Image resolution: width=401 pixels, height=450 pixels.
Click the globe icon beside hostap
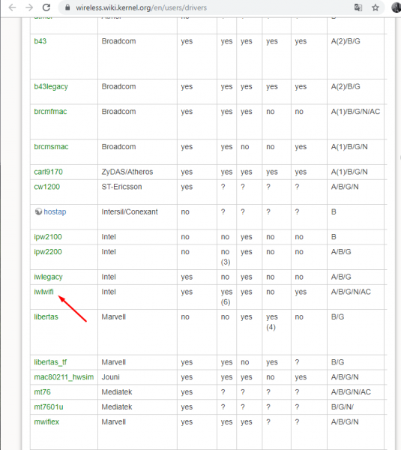[38, 211]
